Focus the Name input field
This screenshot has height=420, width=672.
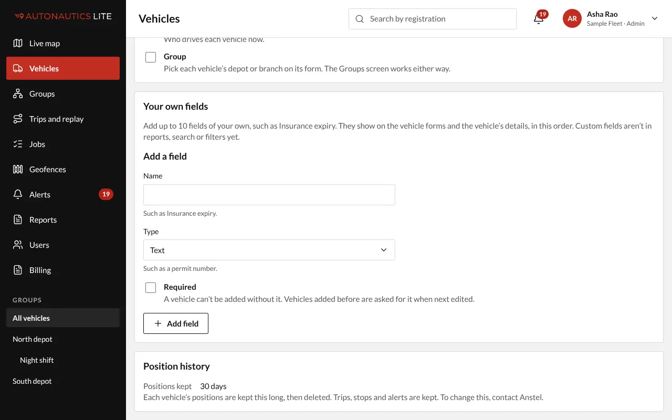point(269,195)
